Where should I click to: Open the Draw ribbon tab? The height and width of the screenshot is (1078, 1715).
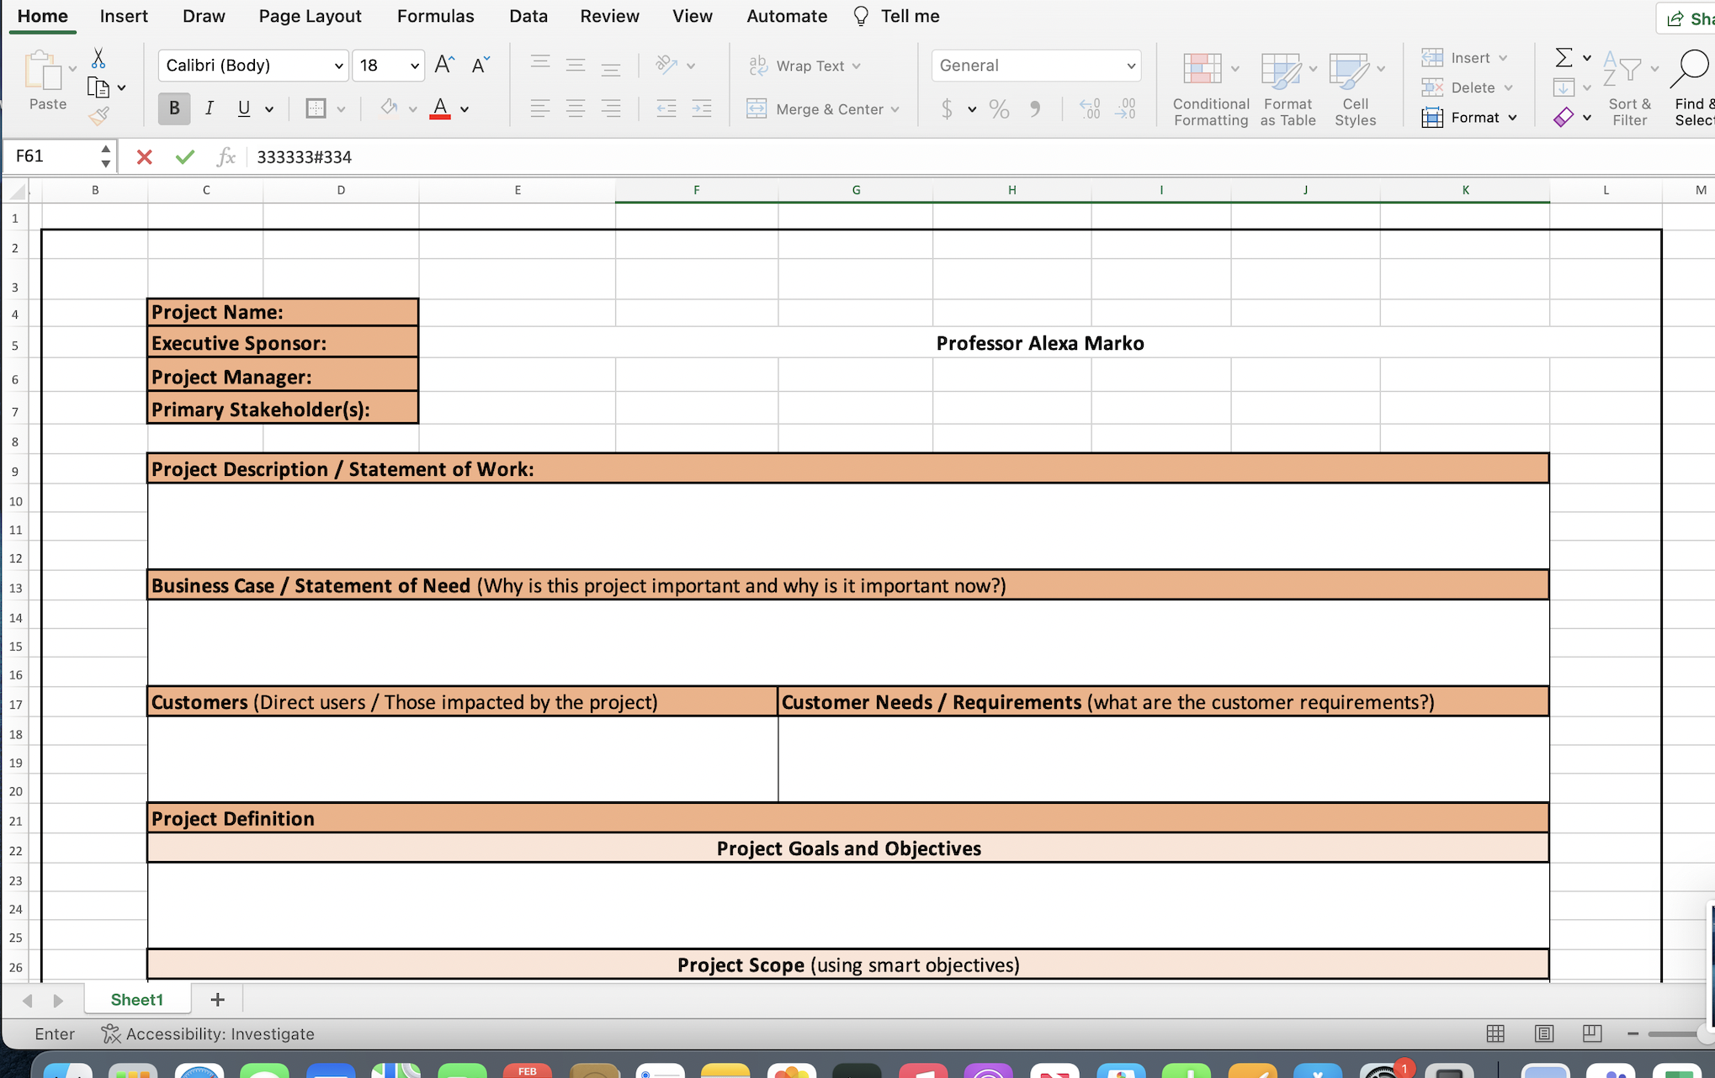pos(204,16)
